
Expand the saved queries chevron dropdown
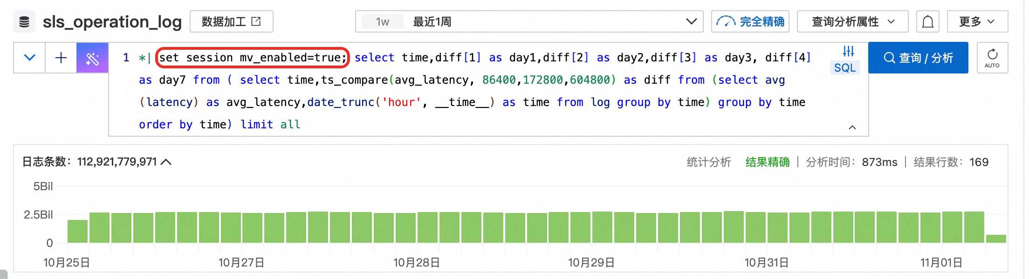pos(29,58)
